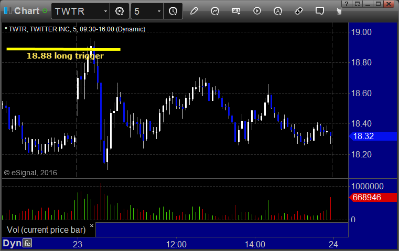Click the 23 date label on time axis
This screenshot has width=399, height=251.
78,244
